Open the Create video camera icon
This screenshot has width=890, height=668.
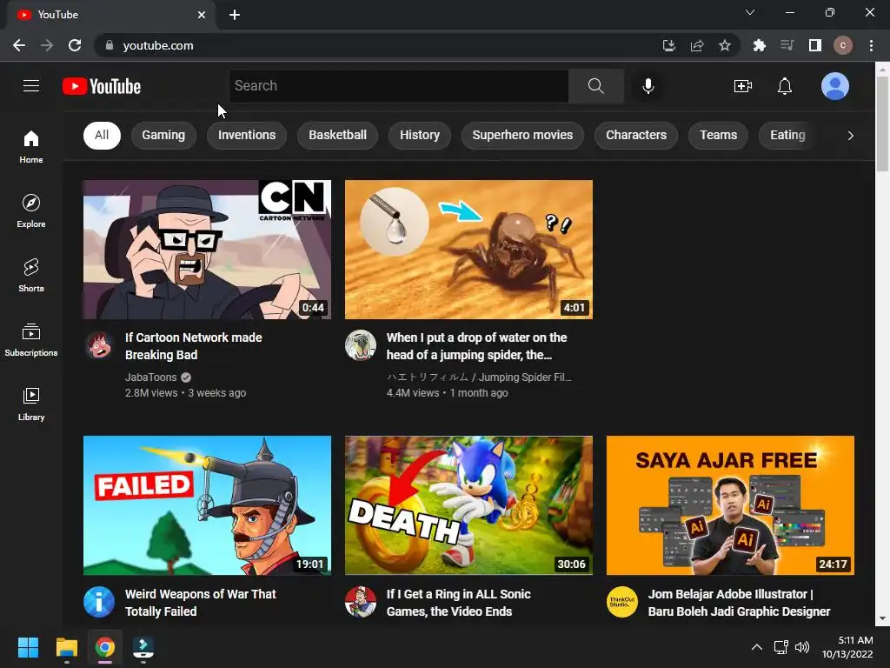pyautogui.click(x=743, y=86)
